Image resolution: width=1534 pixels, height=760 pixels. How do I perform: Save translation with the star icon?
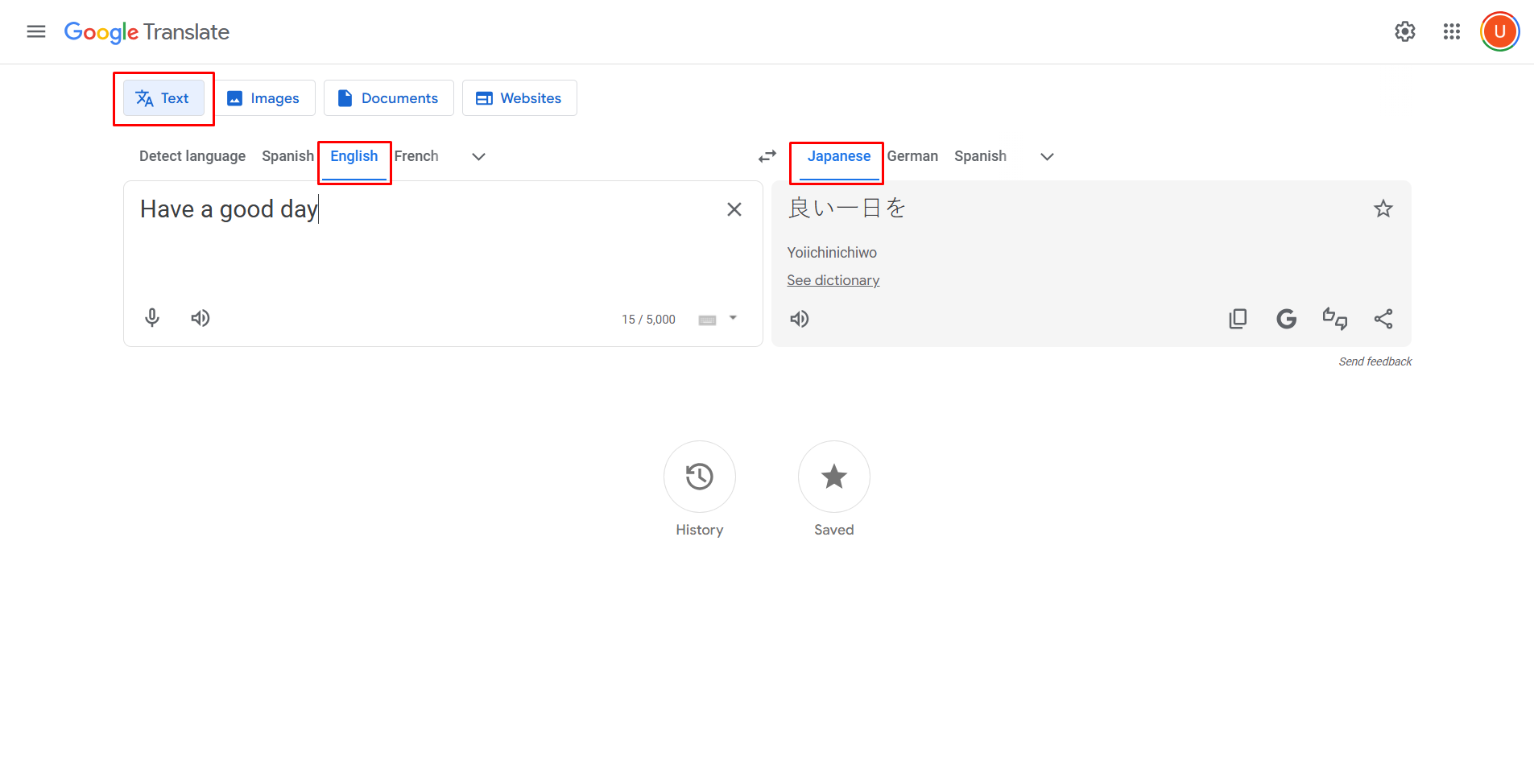tap(1383, 209)
